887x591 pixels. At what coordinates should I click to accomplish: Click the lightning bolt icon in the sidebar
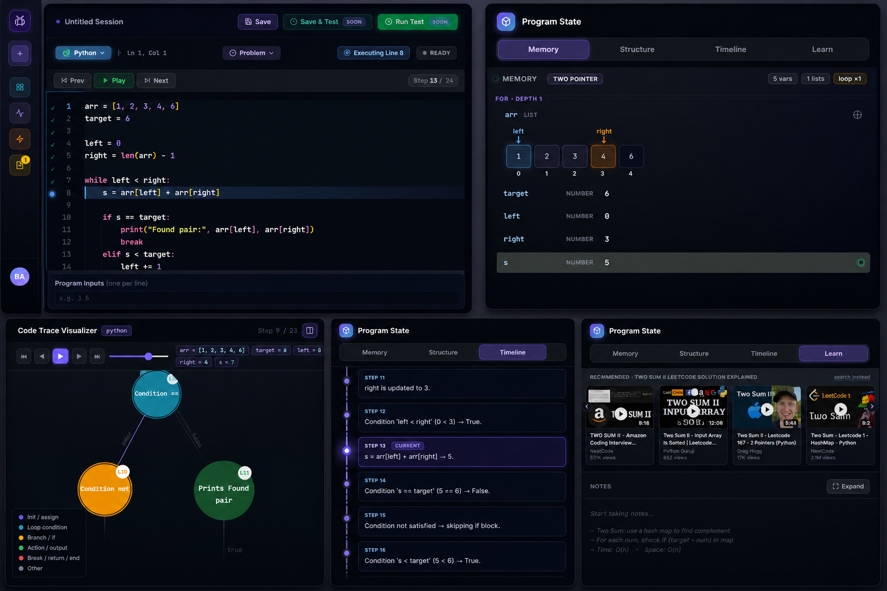pyautogui.click(x=20, y=139)
